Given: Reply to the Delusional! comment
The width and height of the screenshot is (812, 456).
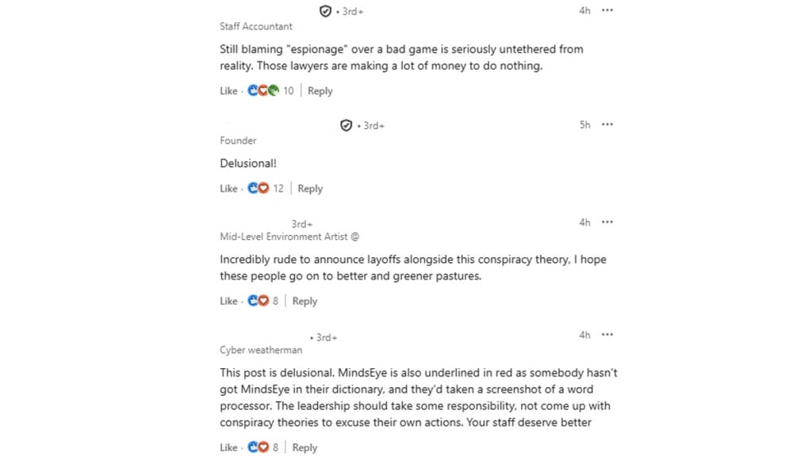Looking at the screenshot, I should point(310,188).
